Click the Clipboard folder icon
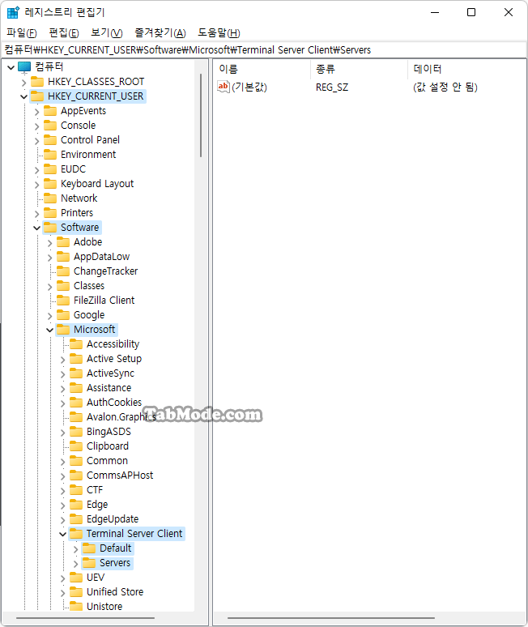Viewport: 528px width, 627px height. click(x=76, y=446)
